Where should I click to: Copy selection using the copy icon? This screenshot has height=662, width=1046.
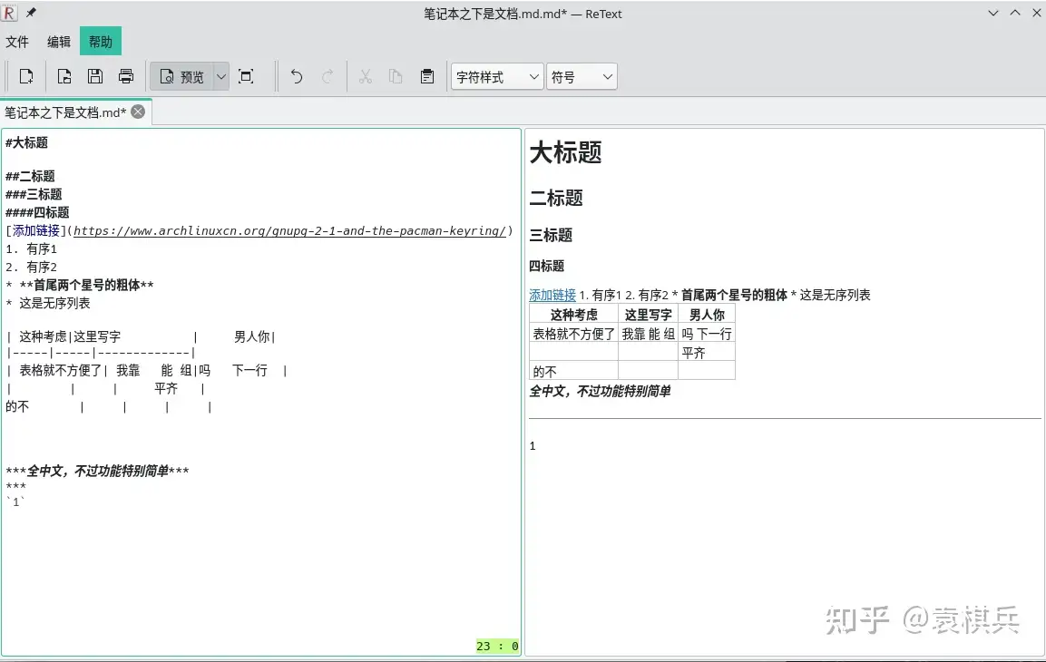click(x=396, y=77)
